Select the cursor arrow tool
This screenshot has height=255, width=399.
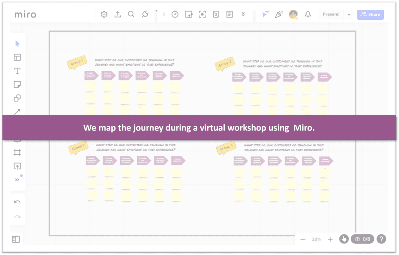click(17, 44)
